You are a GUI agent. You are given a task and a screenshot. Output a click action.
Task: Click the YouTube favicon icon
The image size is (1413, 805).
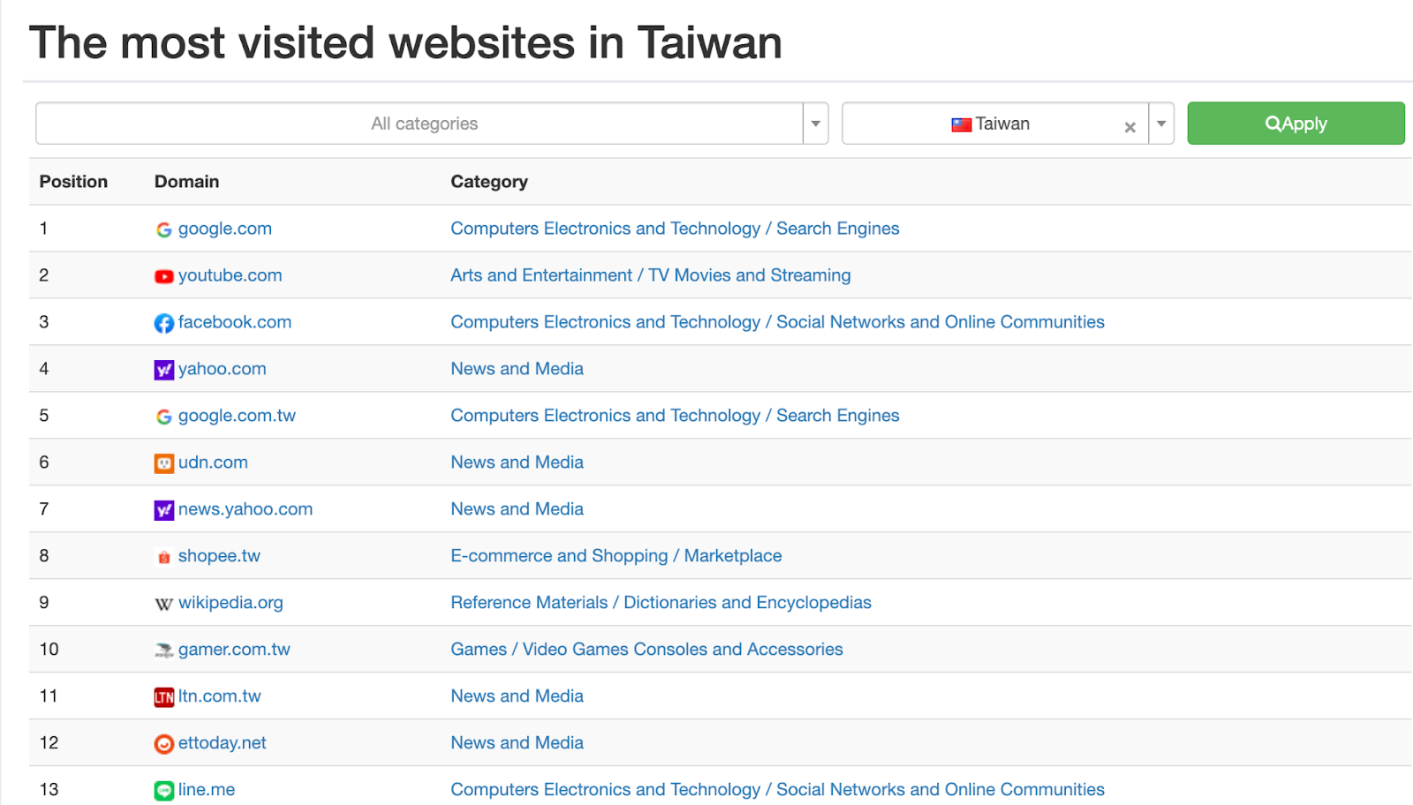tap(164, 276)
